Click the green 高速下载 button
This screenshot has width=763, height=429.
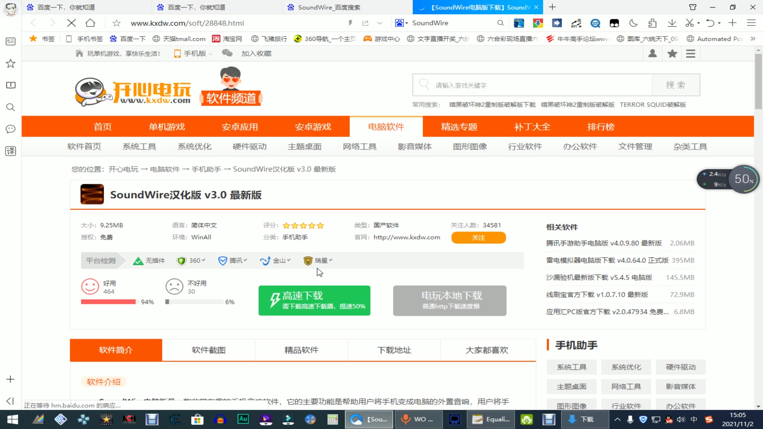click(314, 301)
